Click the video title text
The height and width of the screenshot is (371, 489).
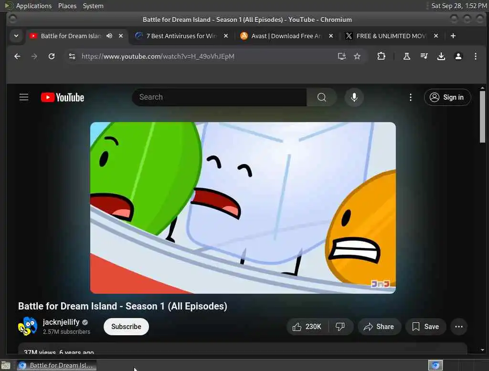point(123,306)
